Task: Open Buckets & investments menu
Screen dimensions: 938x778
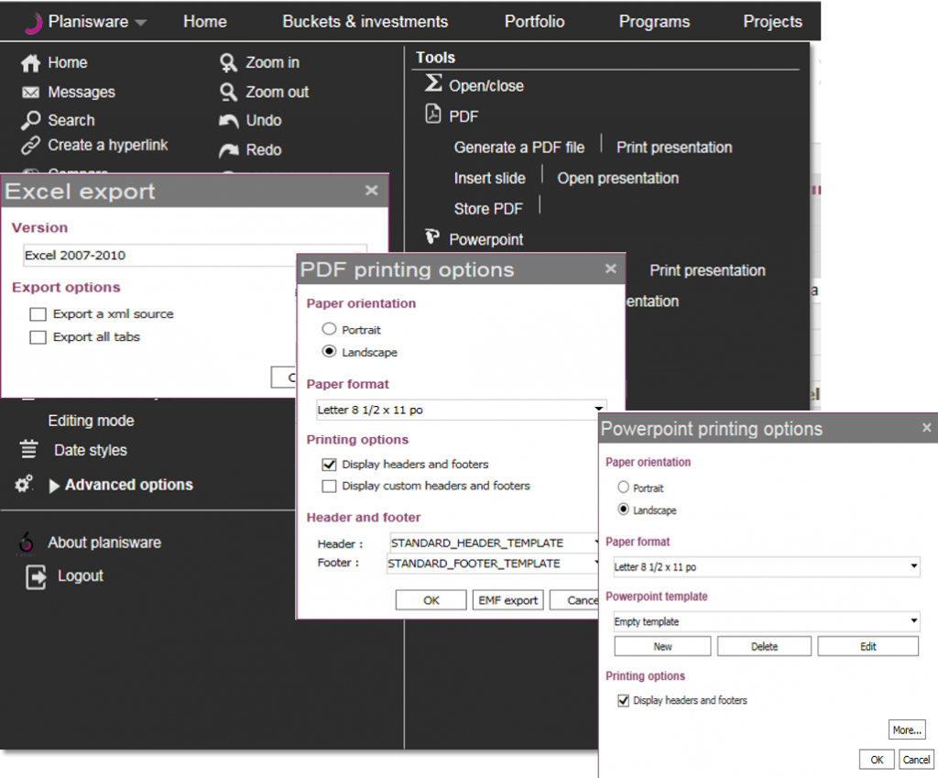Action: [x=365, y=22]
